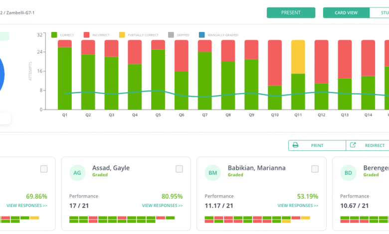Toggle the MANUALLY GRADED blue swatch
The image size is (389, 234).
pos(201,35)
